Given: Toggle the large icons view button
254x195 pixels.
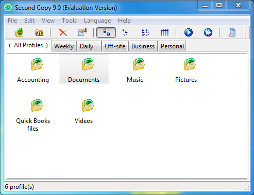Looking at the screenshot, I should 106,32.
